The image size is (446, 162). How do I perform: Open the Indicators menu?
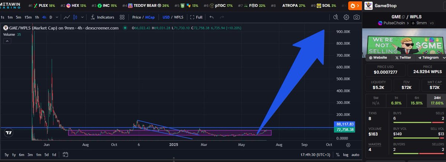102,17
